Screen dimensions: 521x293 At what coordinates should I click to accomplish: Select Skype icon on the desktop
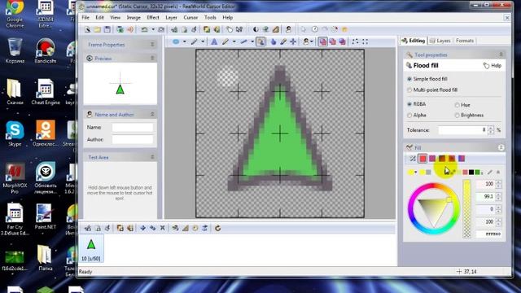(x=15, y=133)
